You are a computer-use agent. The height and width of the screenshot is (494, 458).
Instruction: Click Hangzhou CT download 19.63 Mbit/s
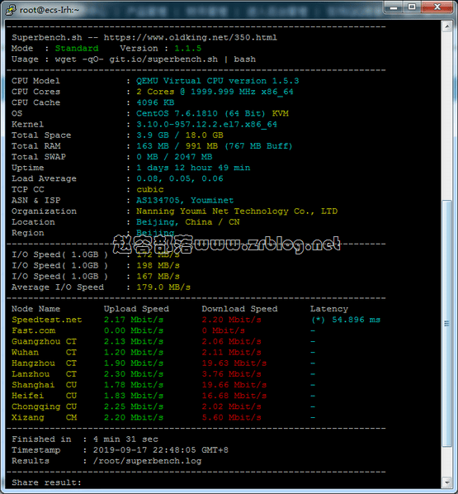click(x=234, y=363)
